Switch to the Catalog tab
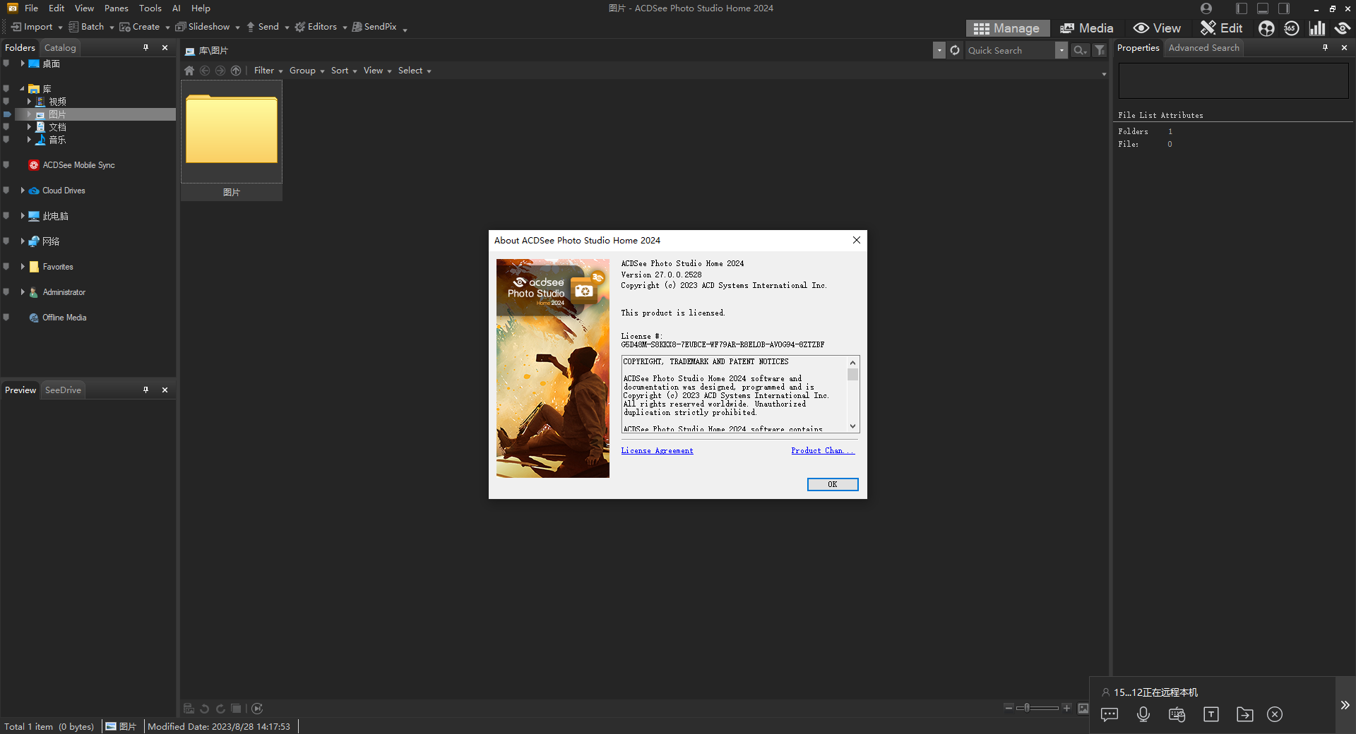The width and height of the screenshot is (1356, 734). (60, 48)
